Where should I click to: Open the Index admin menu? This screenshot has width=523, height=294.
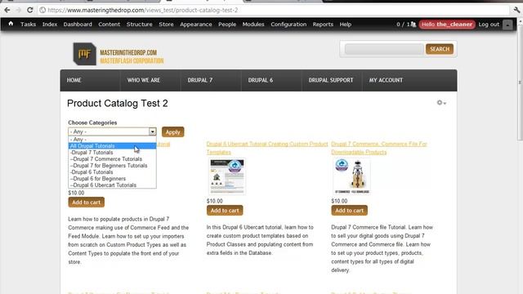tap(50, 24)
